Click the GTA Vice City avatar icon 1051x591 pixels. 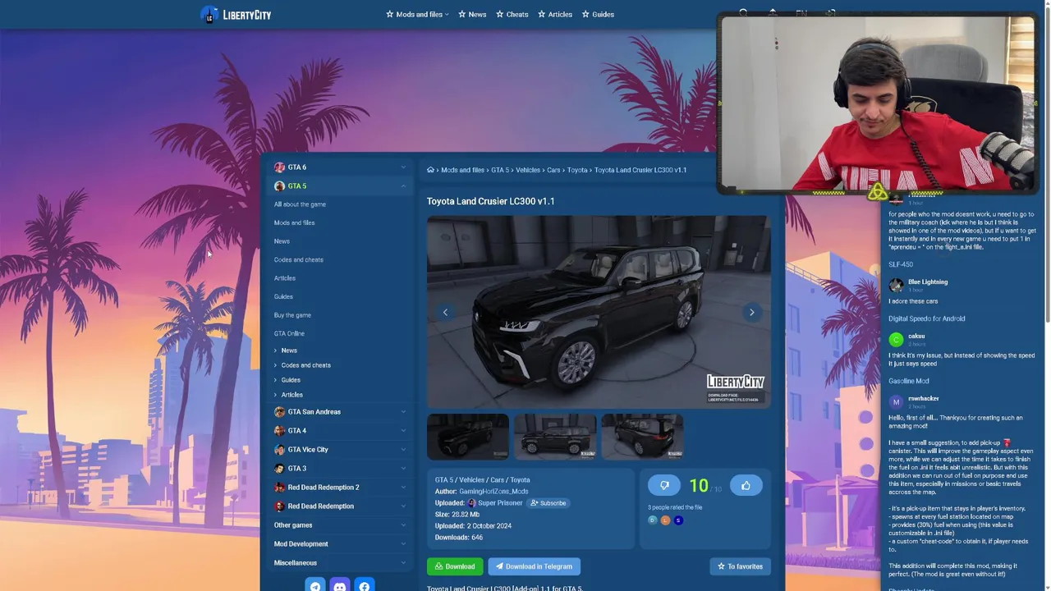[x=279, y=450]
